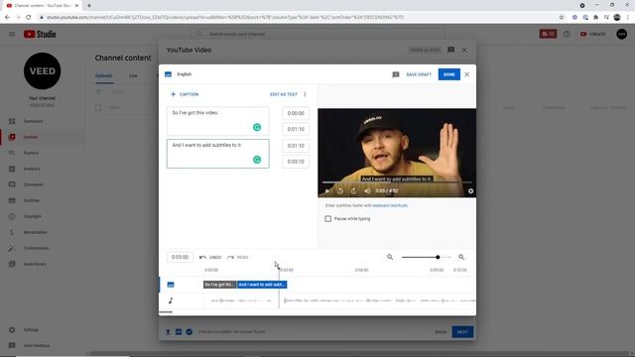Select the captions track icon in timeline
Screen dimensions: 635x357
[171, 285]
